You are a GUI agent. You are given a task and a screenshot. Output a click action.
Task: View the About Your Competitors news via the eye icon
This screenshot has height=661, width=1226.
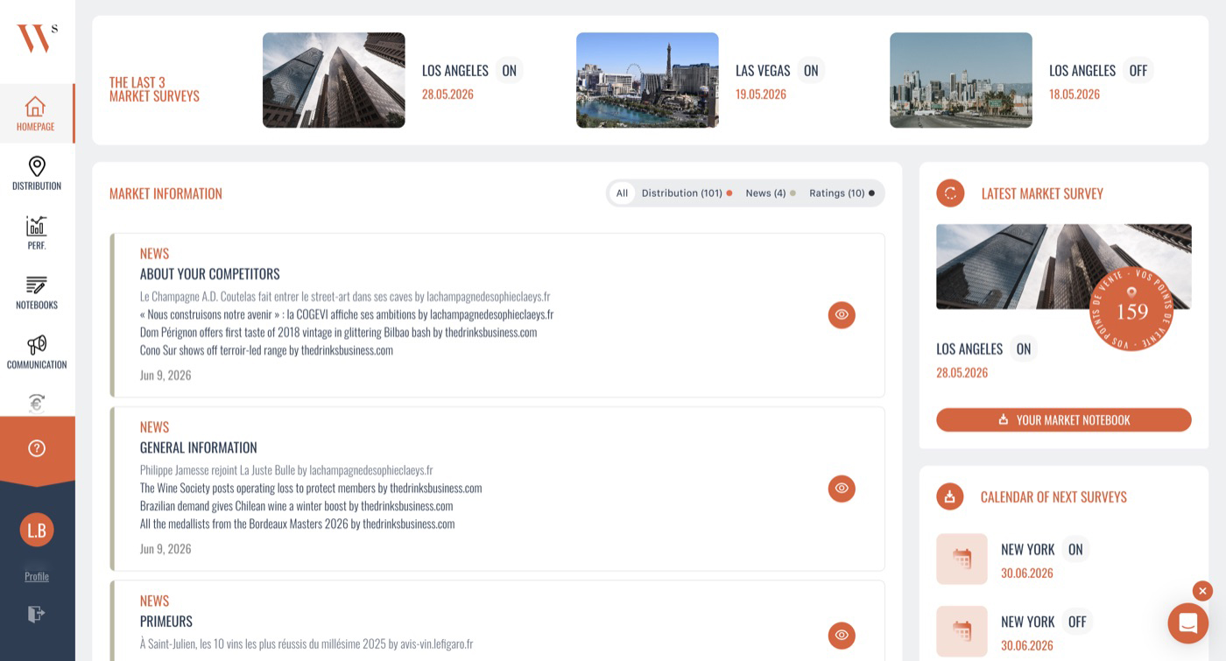[842, 314]
